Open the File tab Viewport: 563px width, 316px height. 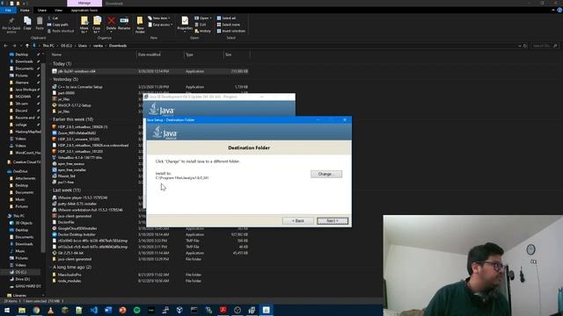click(x=8, y=11)
